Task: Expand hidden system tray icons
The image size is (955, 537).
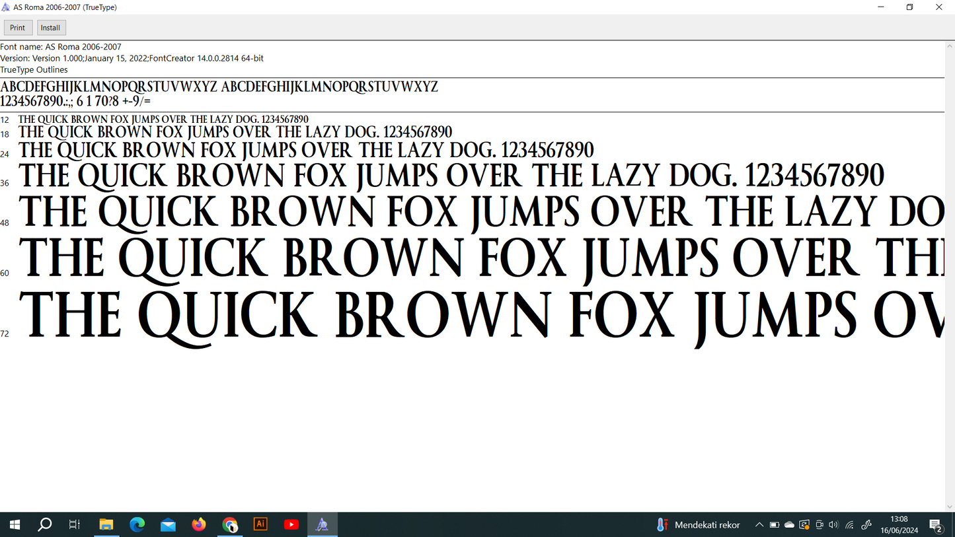Action: click(759, 524)
